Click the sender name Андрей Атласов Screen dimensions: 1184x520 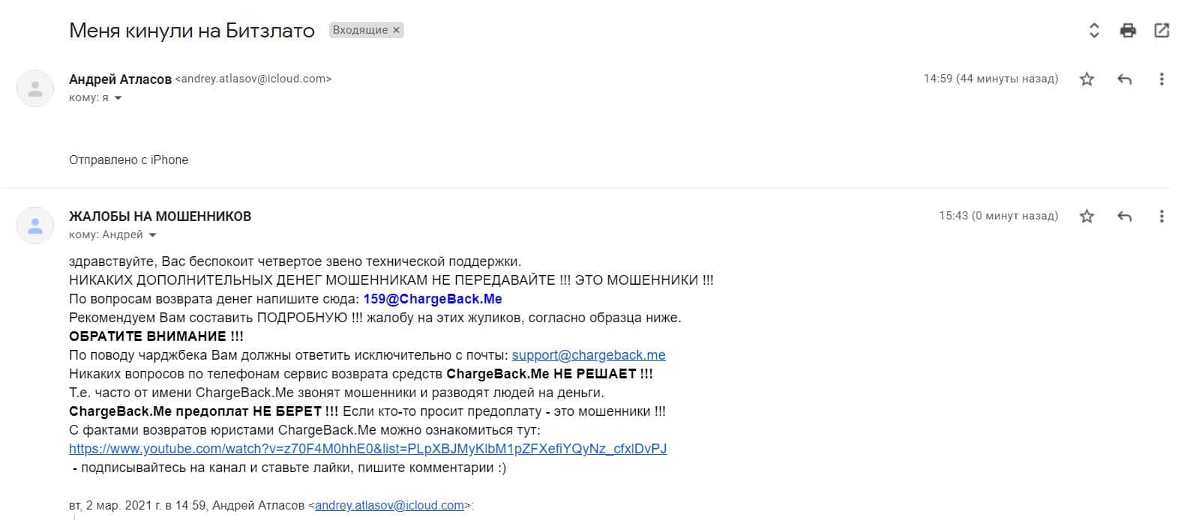120,79
